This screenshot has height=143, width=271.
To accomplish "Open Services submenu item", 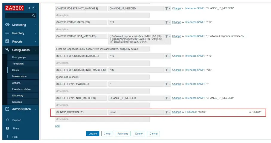I will [17, 102].
